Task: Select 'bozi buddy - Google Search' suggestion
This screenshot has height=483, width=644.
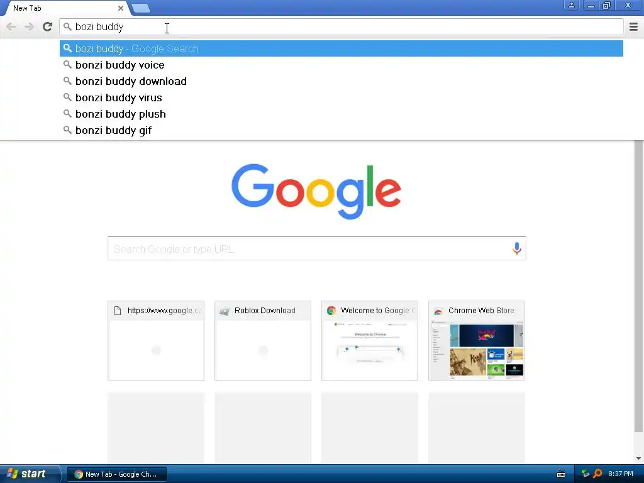Action: pyautogui.click(x=341, y=48)
